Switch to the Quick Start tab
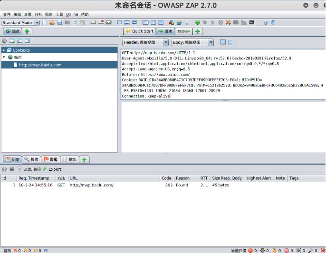This screenshot has height=253, width=326. (x=140, y=31)
